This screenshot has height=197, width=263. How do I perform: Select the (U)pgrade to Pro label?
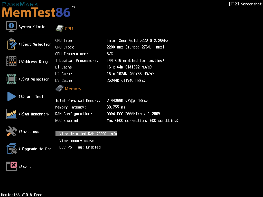point(35,149)
